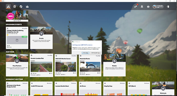This screenshot has width=177, height=96.
Task: Select the Greater London Flat route card
Action: 41,65
